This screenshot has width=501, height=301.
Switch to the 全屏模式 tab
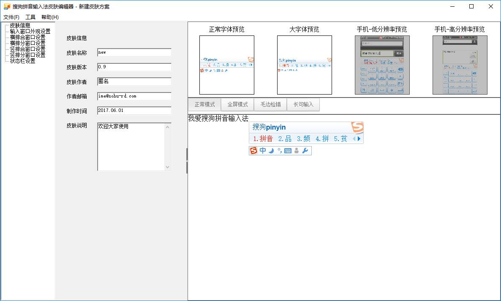click(237, 104)
